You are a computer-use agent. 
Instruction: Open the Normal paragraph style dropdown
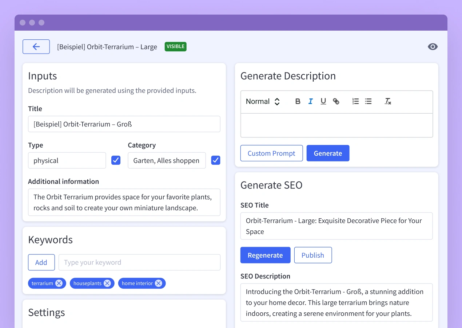pyautogui.click(x=263, y=101)
